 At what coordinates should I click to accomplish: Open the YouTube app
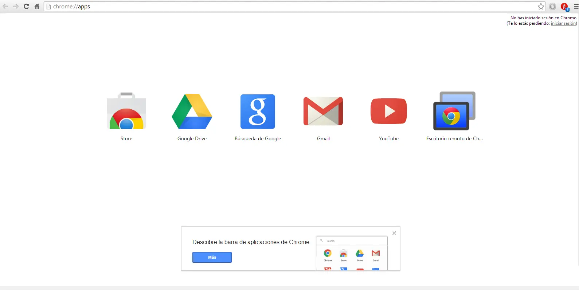(x=389, y=111)
